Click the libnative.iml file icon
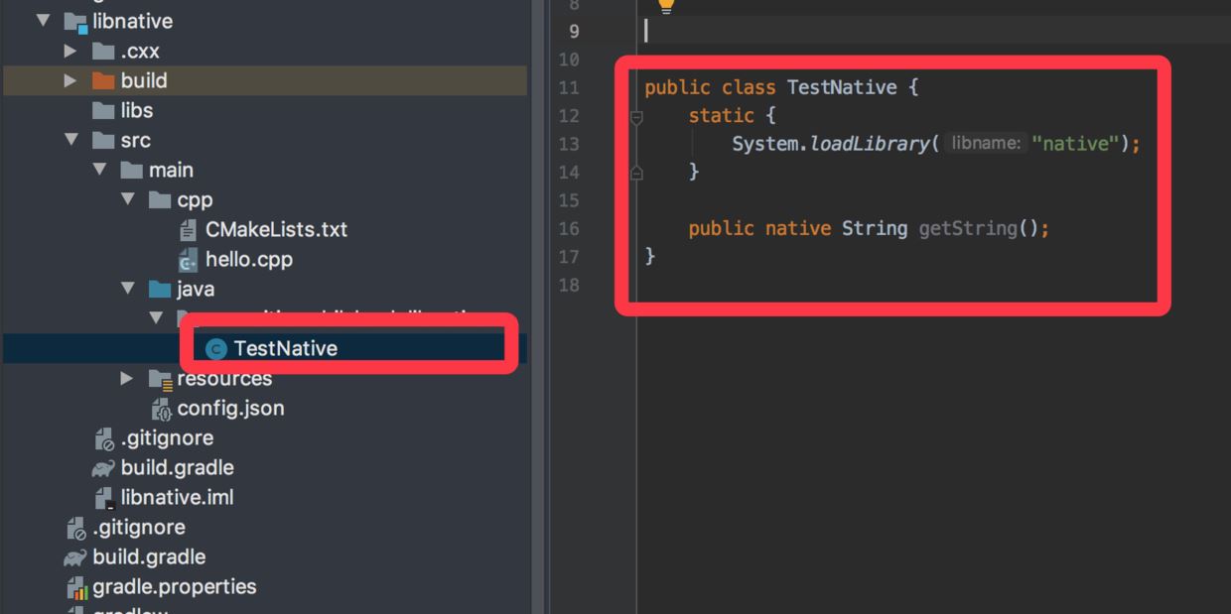 pyautogui.click(x=103, y=498)
